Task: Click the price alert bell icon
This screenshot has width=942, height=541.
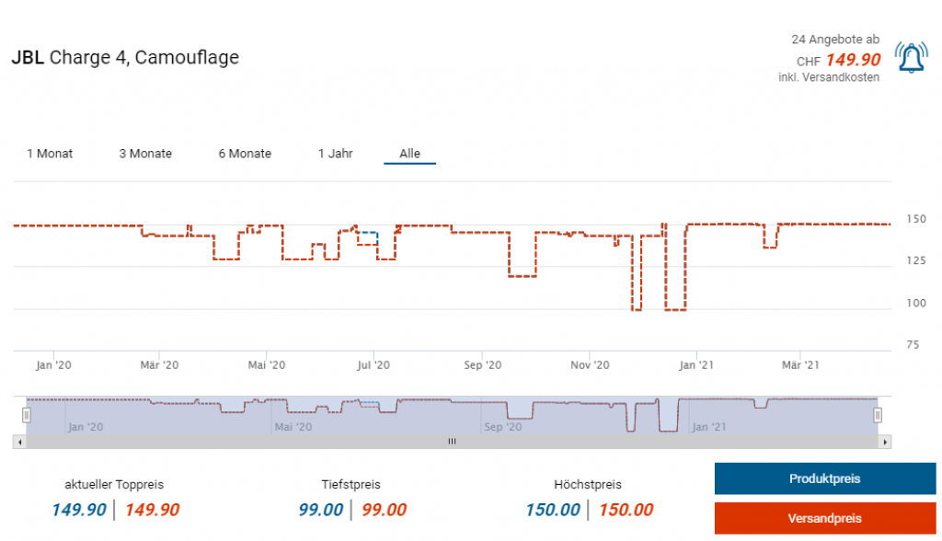Action: tap(911, 58)
